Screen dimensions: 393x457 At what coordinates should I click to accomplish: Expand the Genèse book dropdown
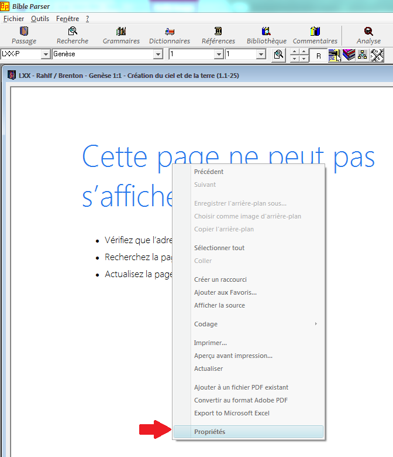pos(158,54)
